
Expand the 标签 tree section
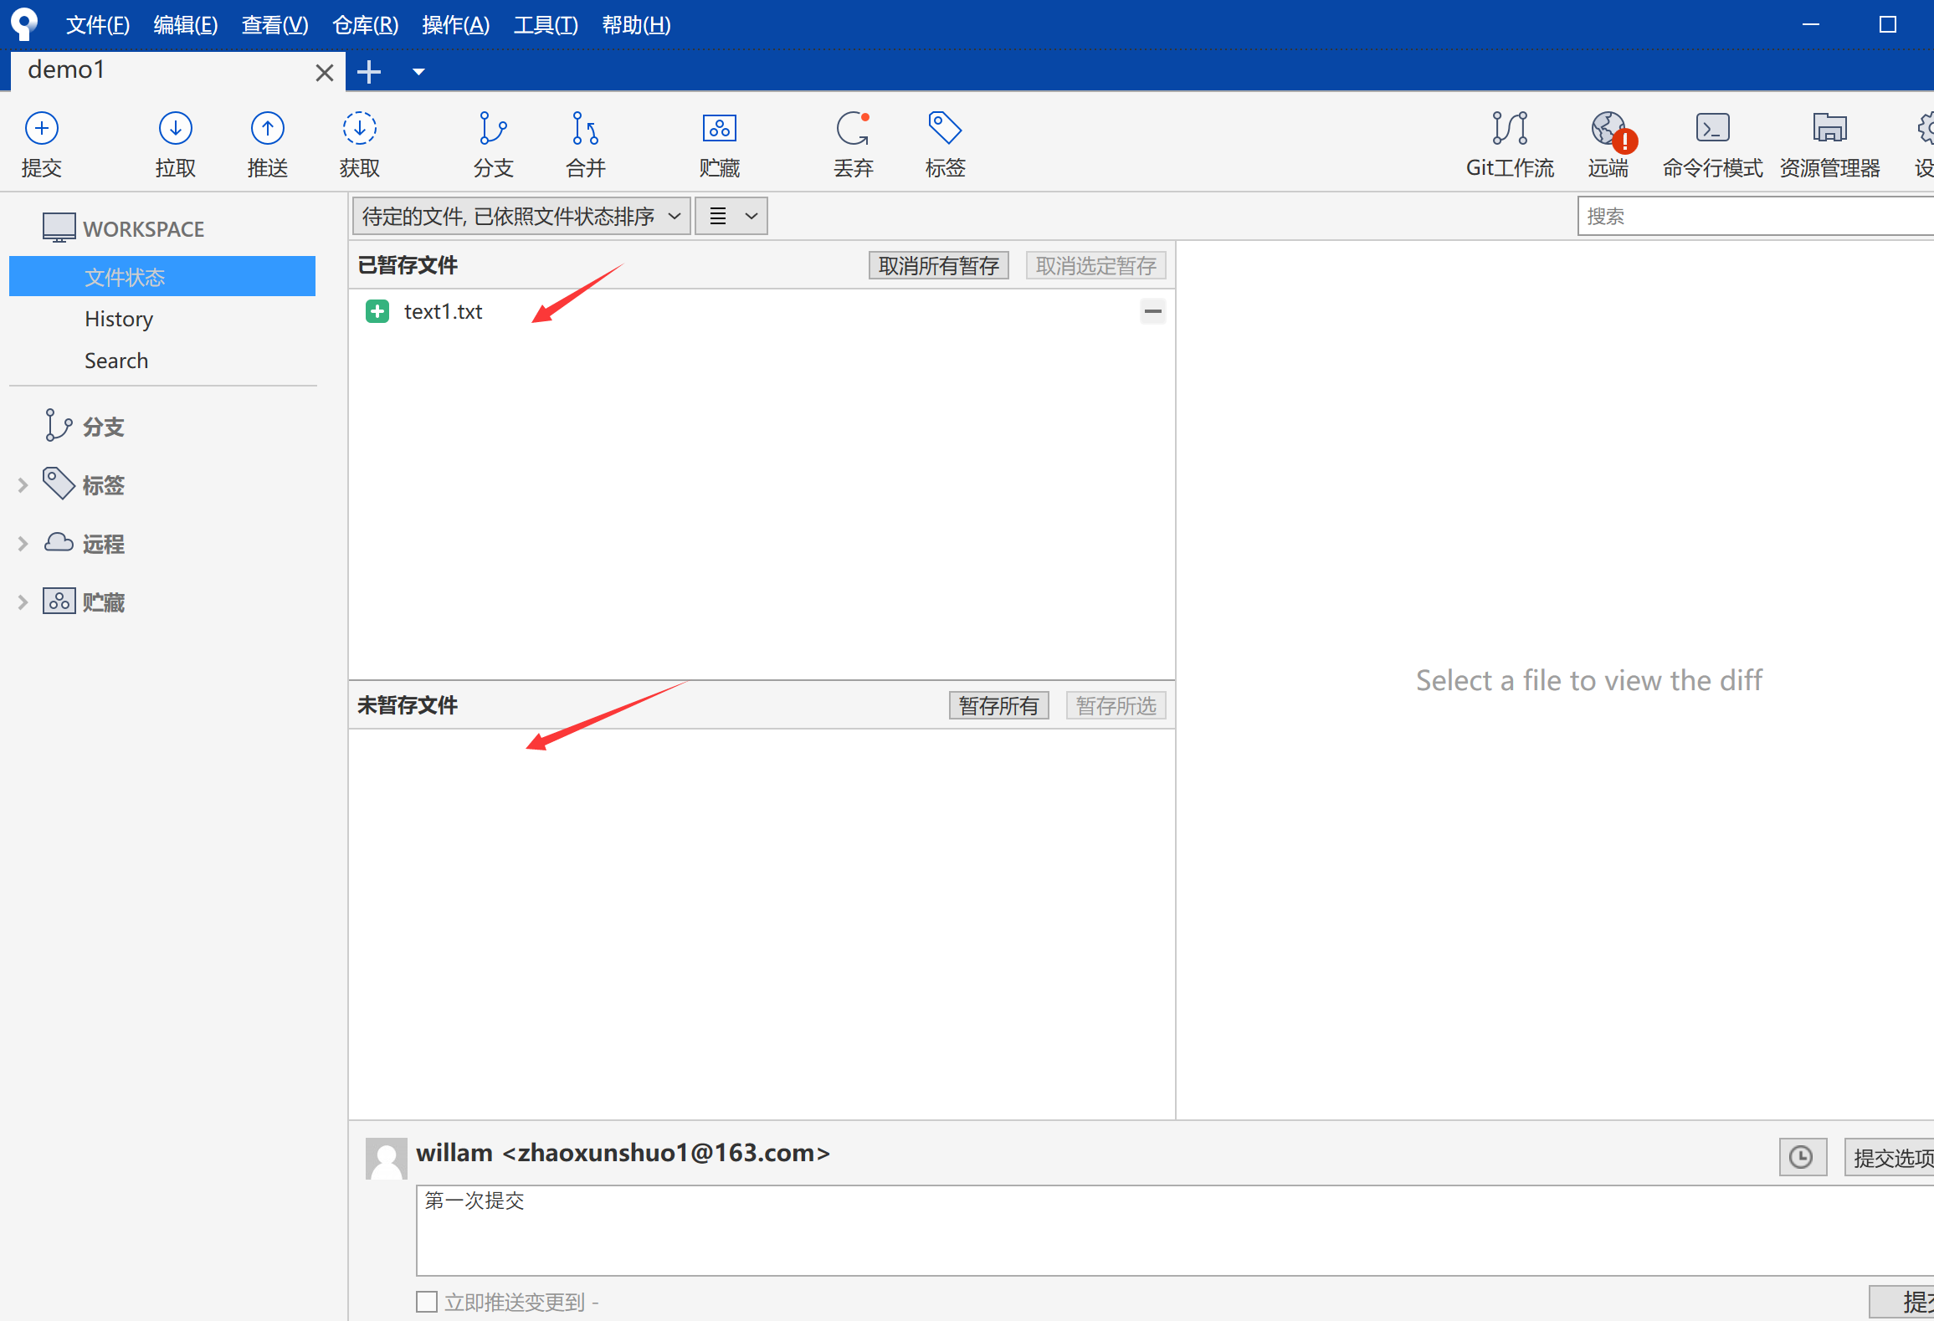click(x=23, y=485)
